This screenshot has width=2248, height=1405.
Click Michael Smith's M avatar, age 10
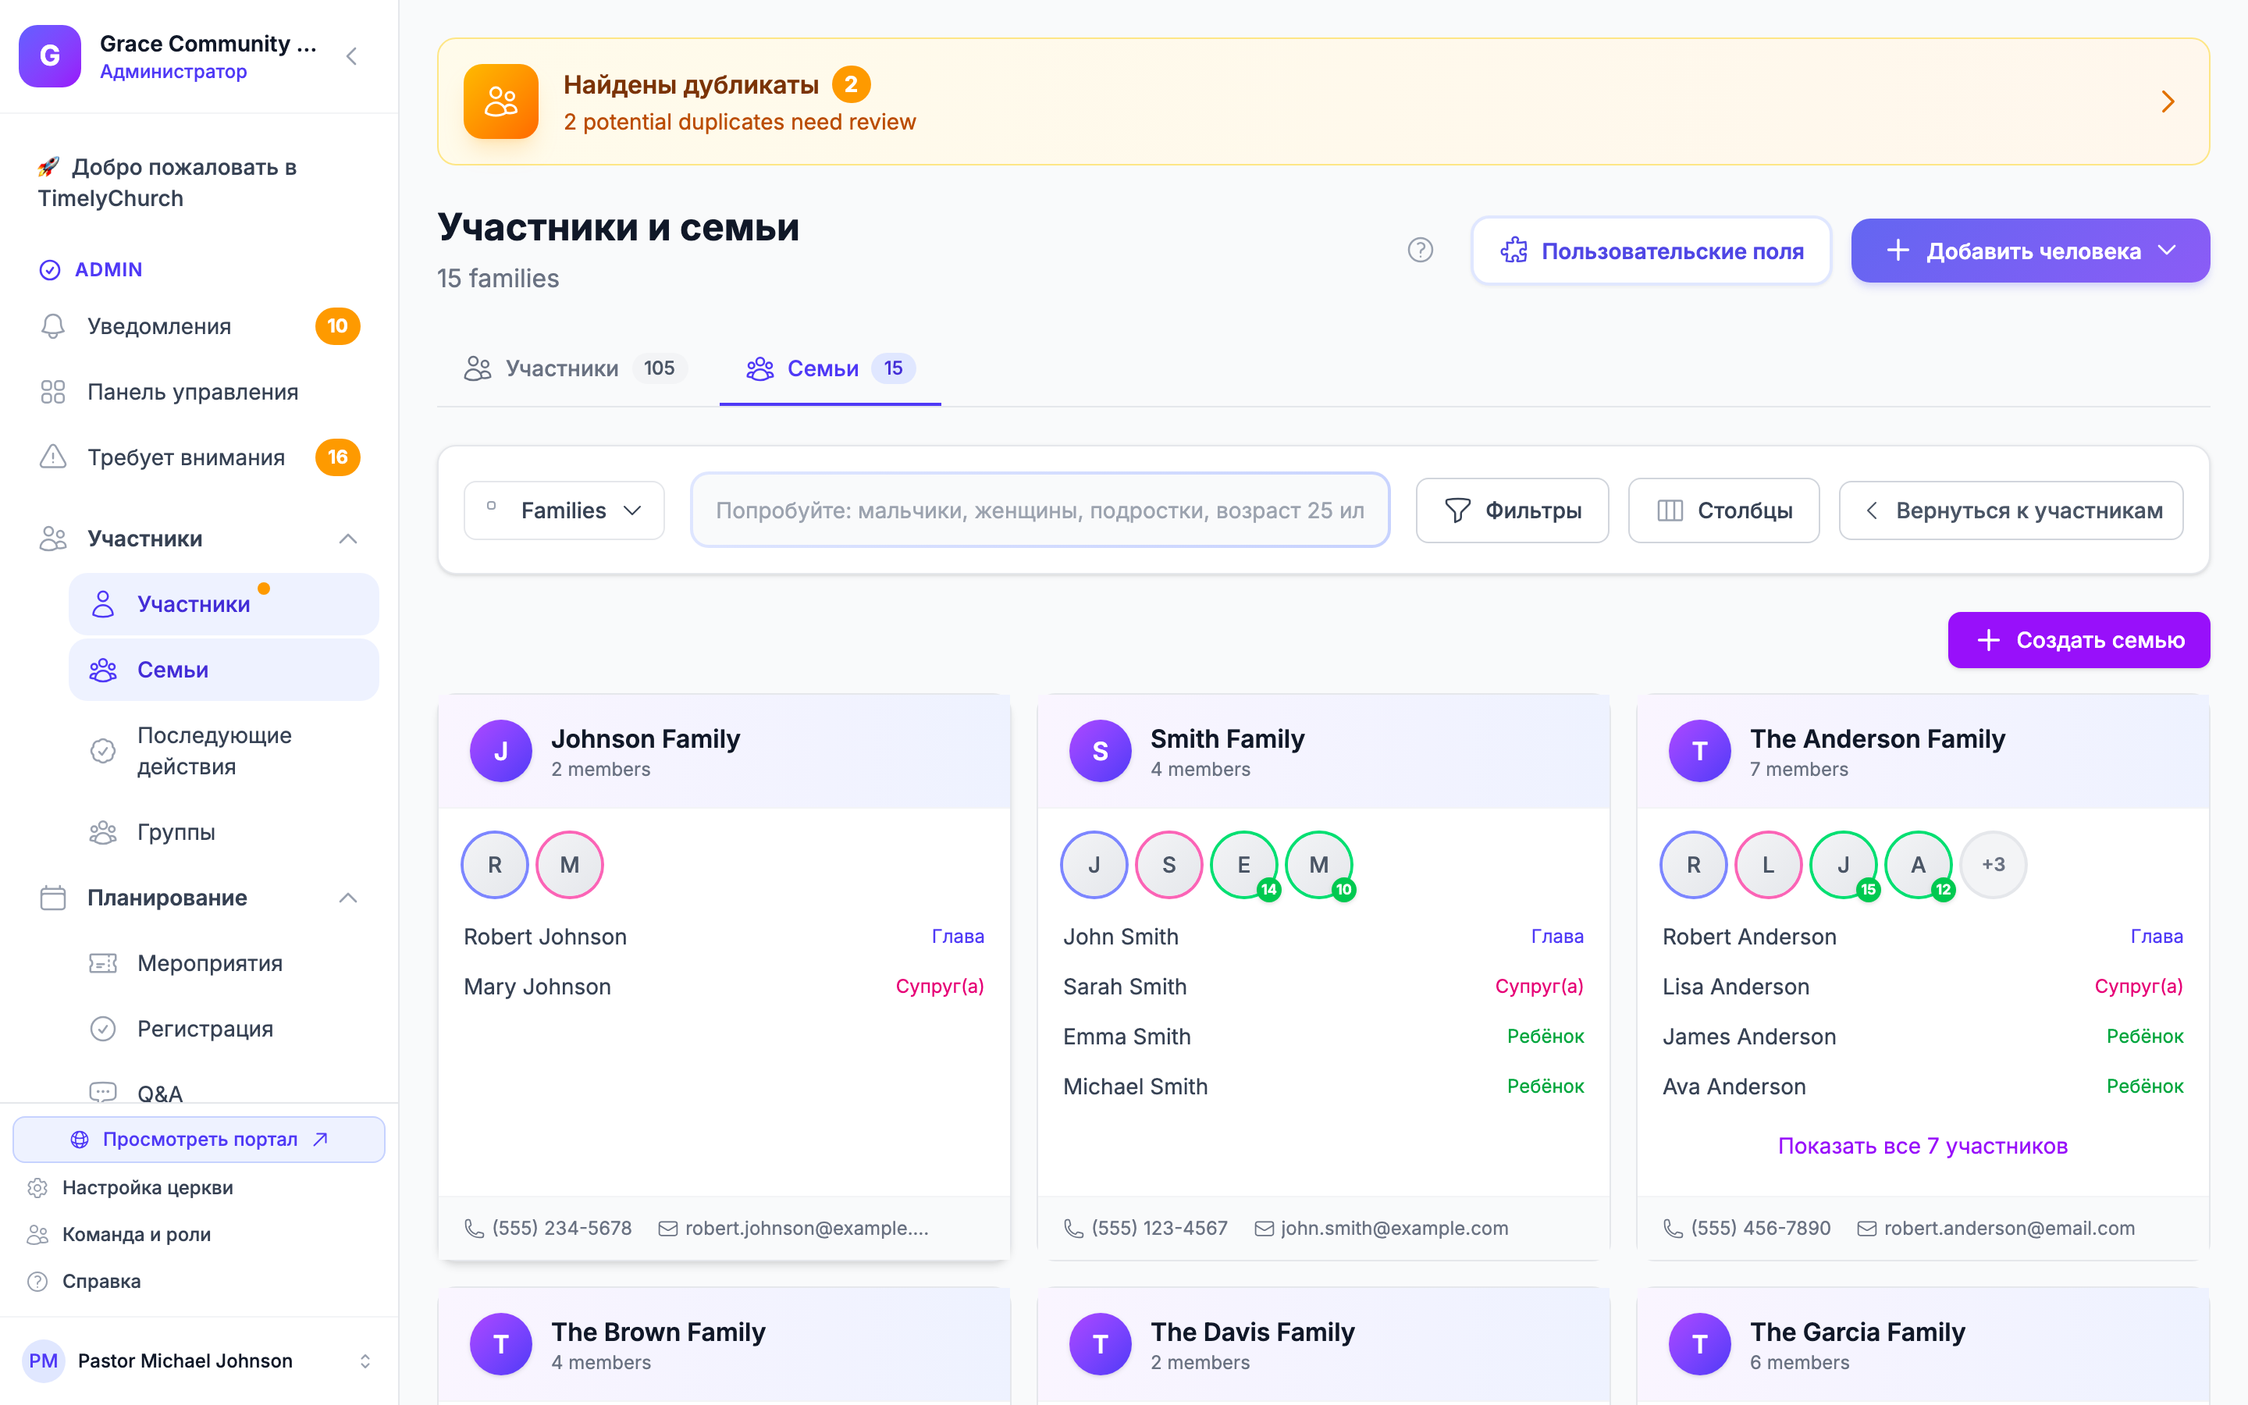click(1319, 864)
